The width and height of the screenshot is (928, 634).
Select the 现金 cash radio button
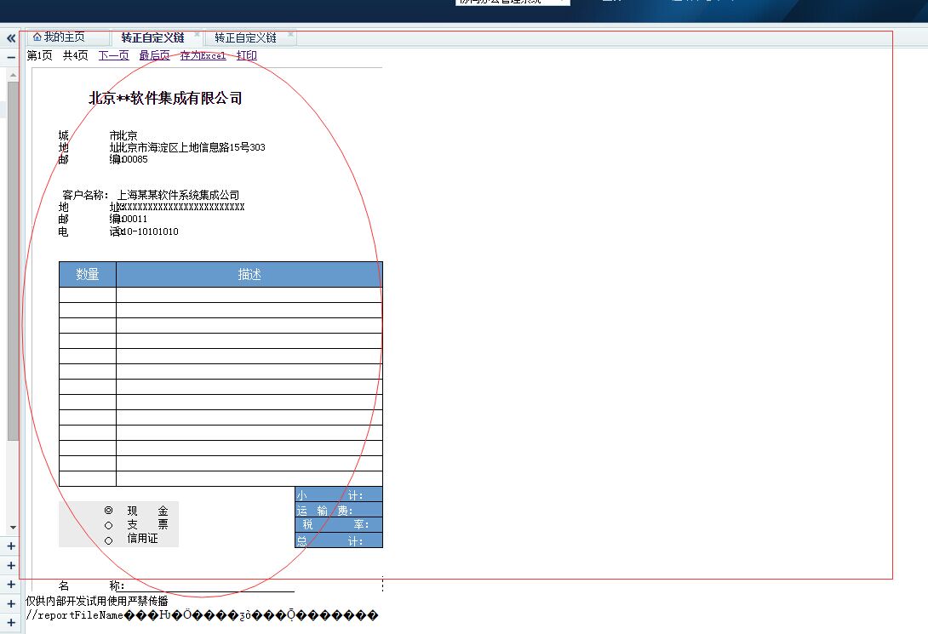click(x=108, y=510)
